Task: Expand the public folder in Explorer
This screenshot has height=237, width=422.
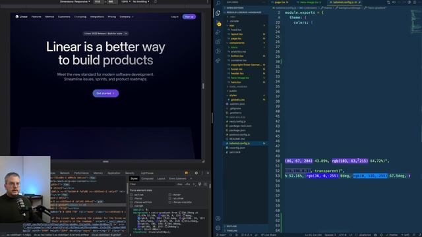Action: [233, 91]
